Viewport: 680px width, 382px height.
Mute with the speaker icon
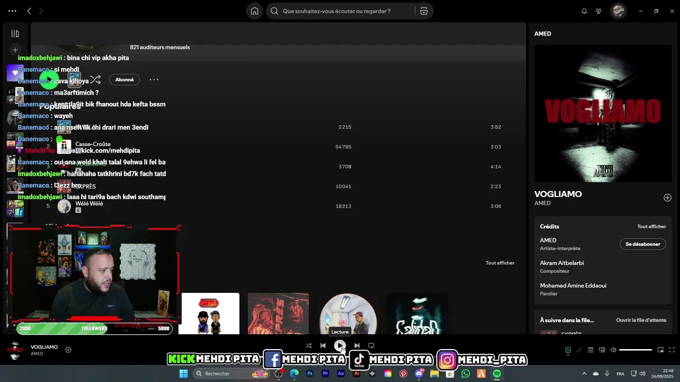(613, 350)
